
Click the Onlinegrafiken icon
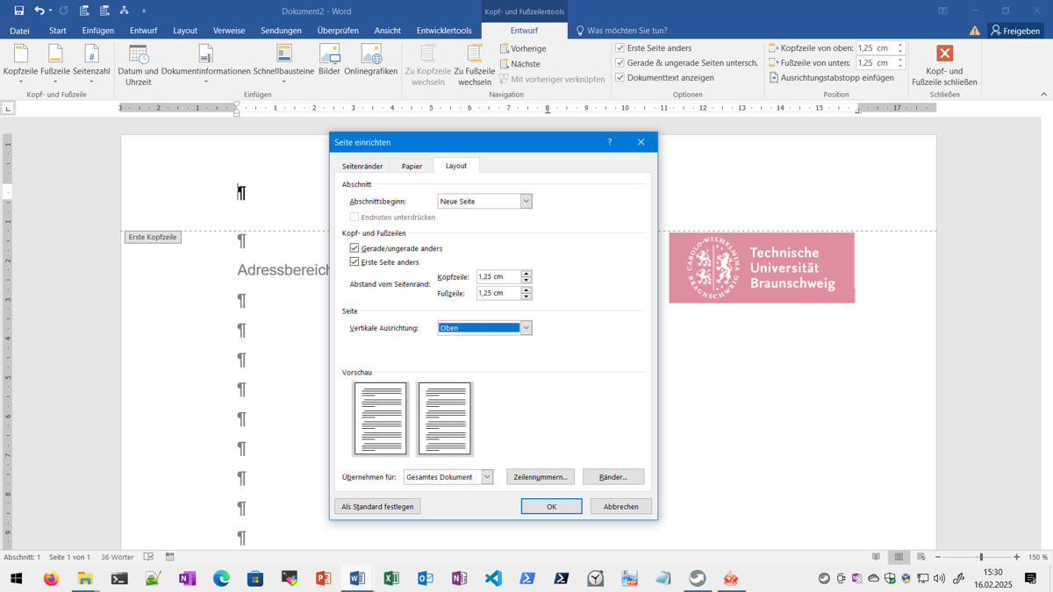[x=371, y=60]
